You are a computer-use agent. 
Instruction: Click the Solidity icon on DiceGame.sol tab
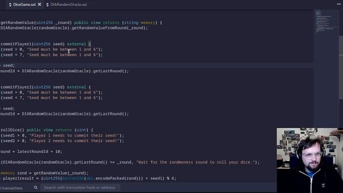10,5
